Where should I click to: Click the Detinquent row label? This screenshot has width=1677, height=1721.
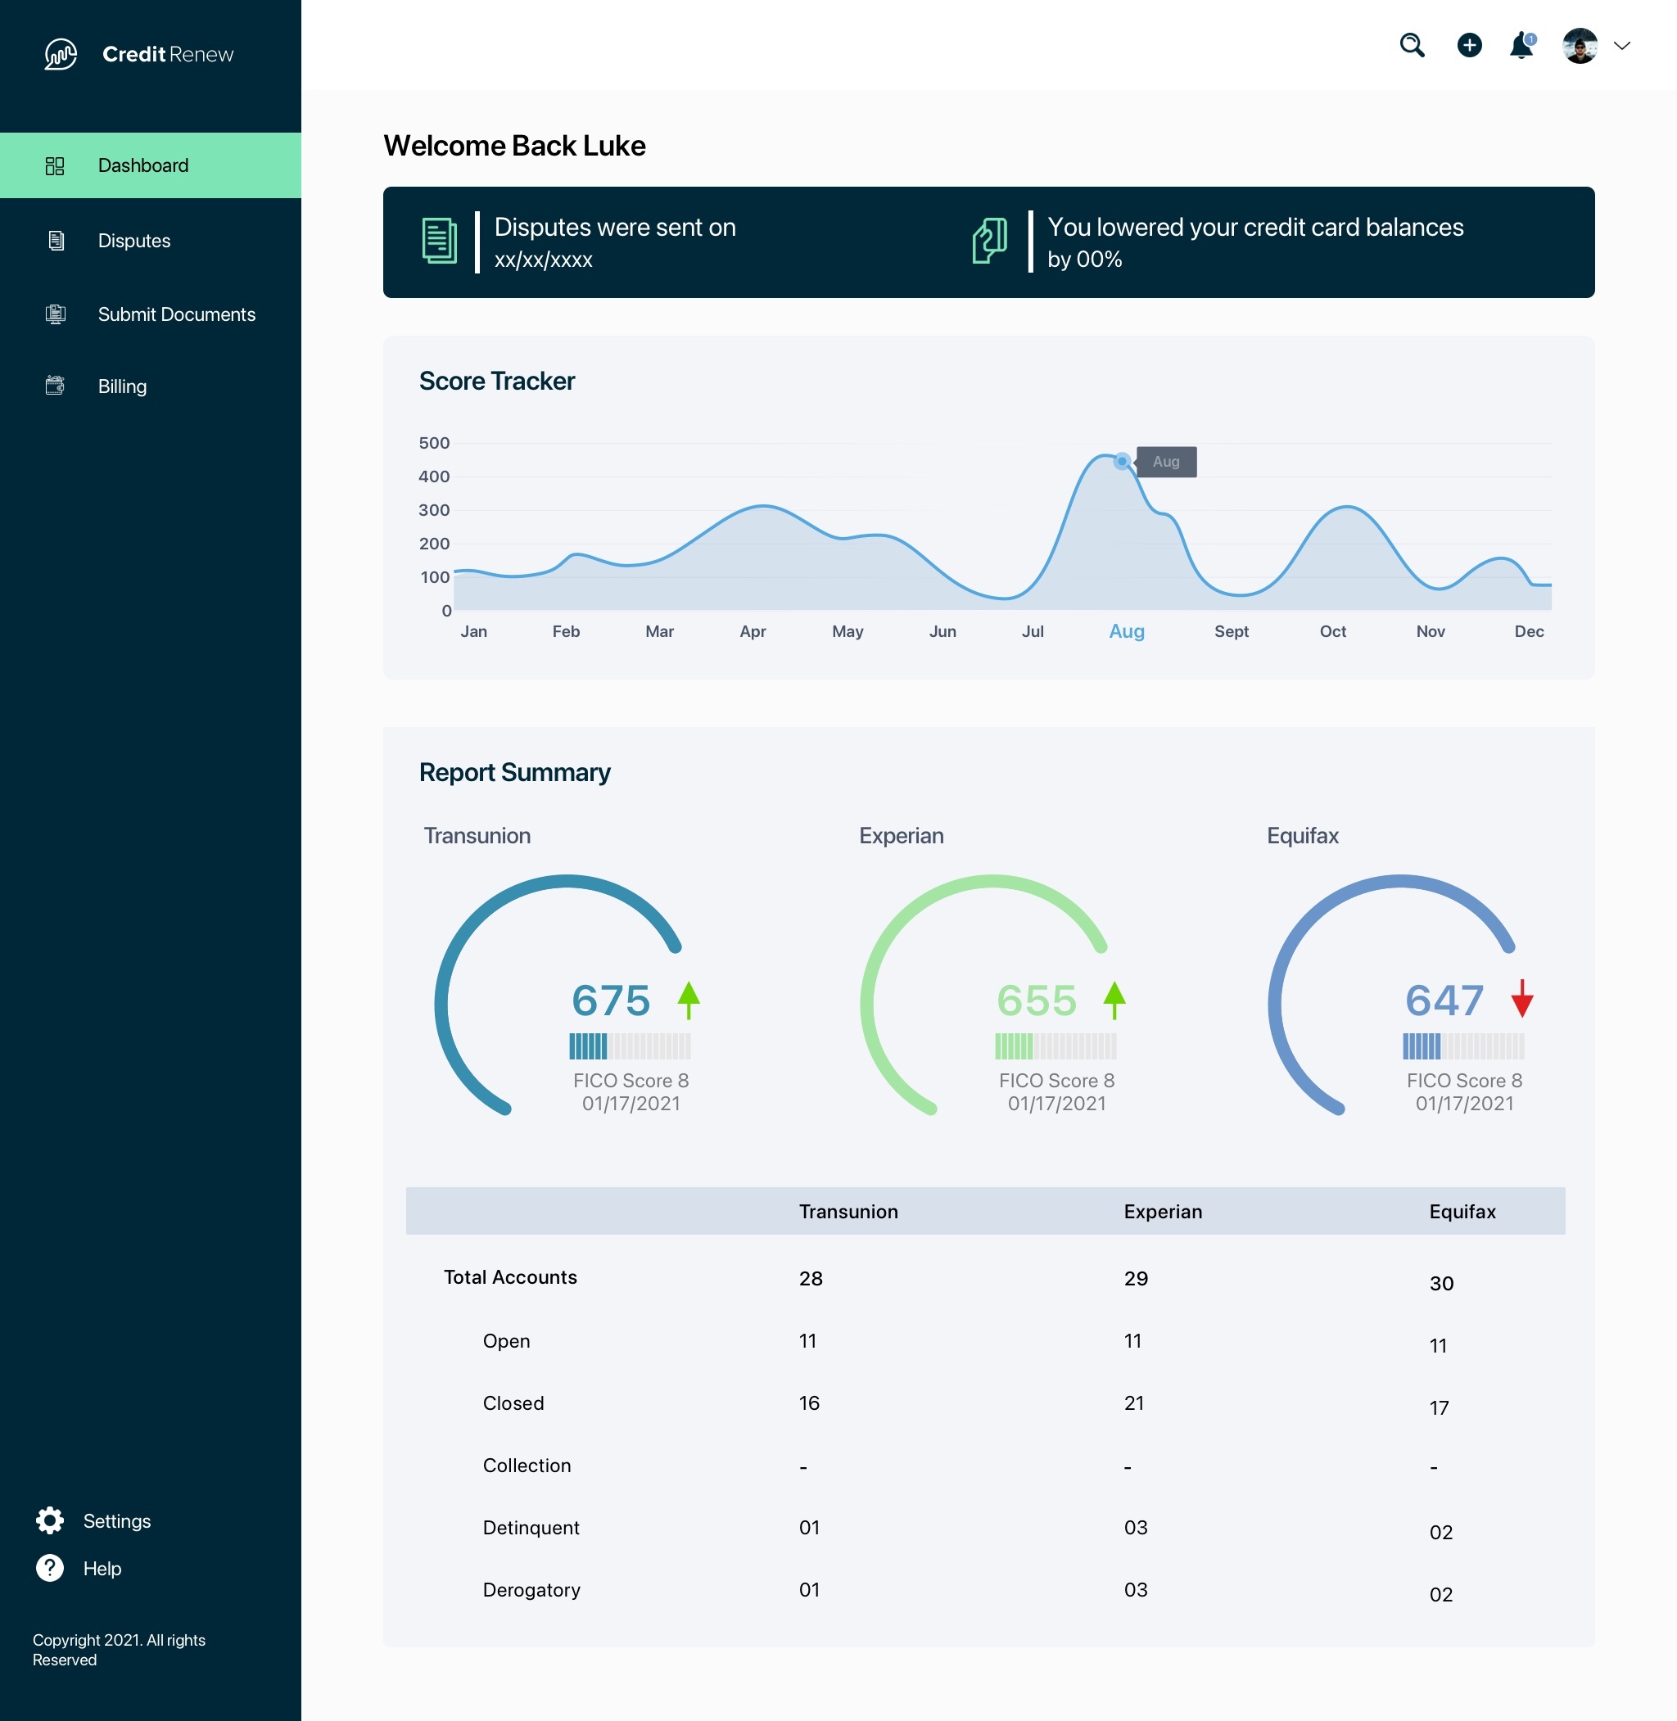531,1528
